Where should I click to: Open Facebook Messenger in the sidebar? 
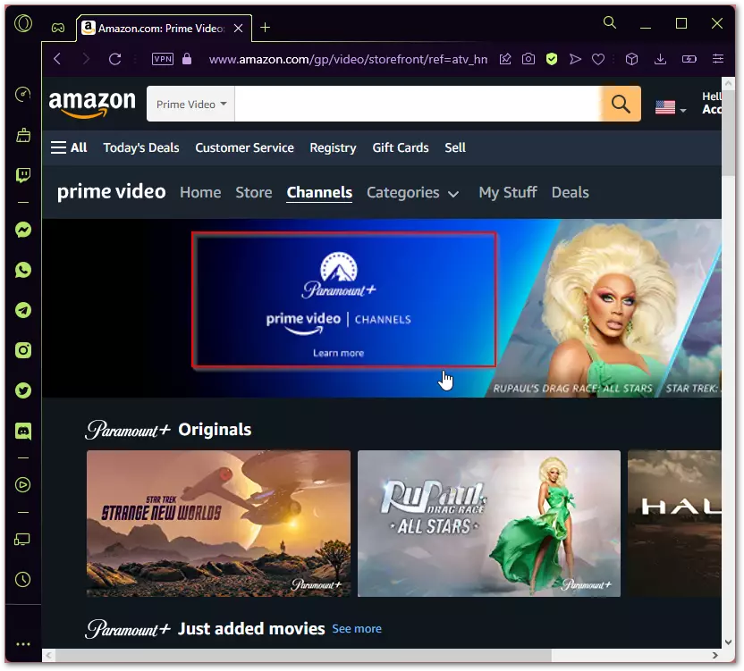point(23,230)
